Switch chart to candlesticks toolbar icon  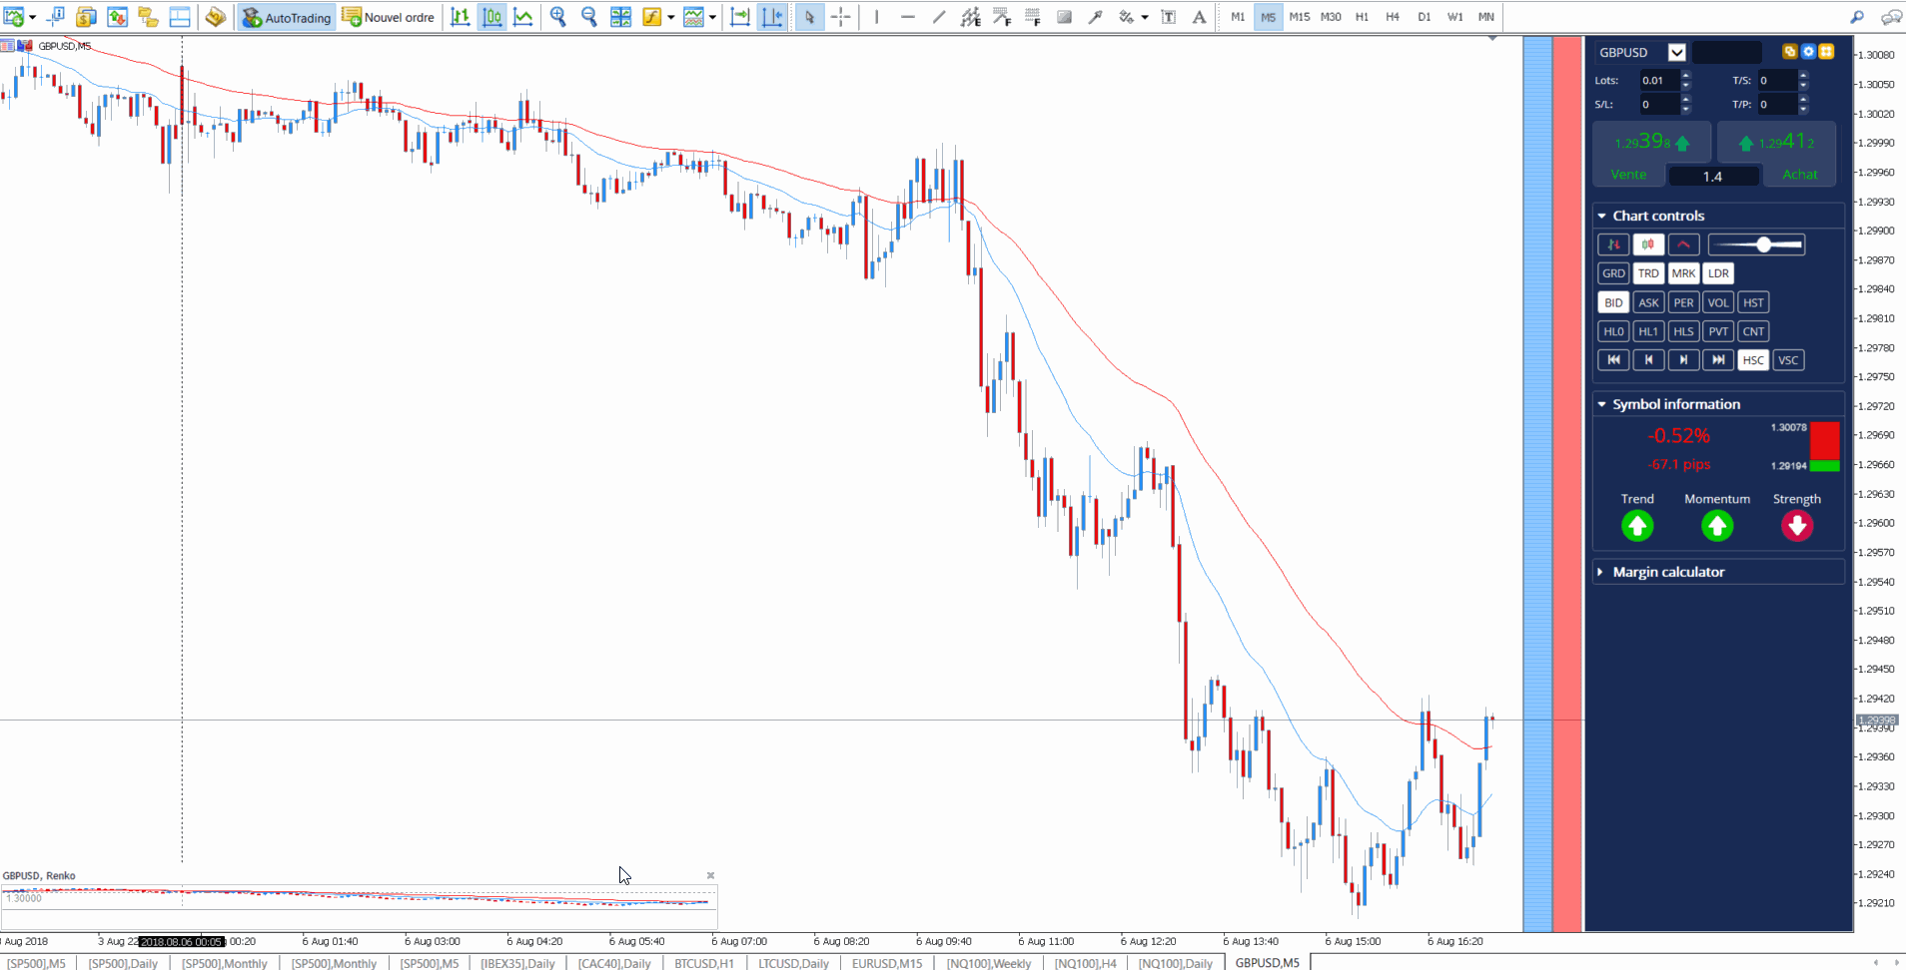492,17
